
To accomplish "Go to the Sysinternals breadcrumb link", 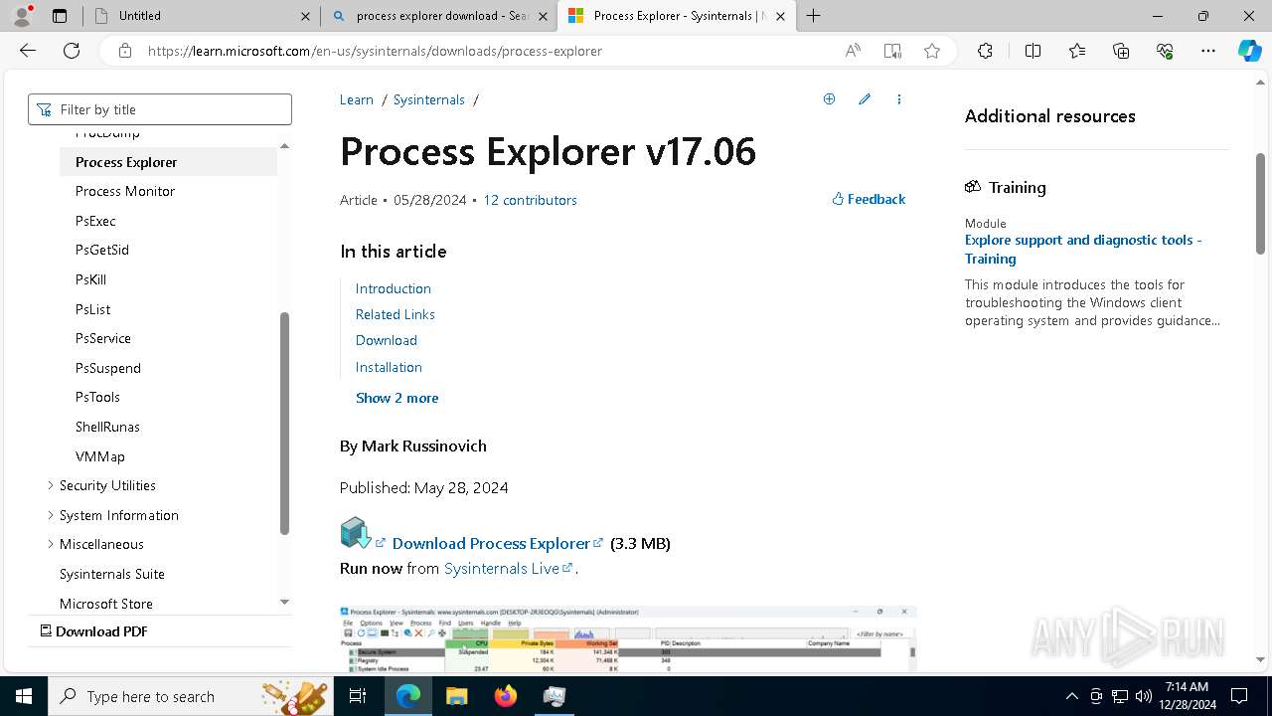I will (x=428, y=99).
